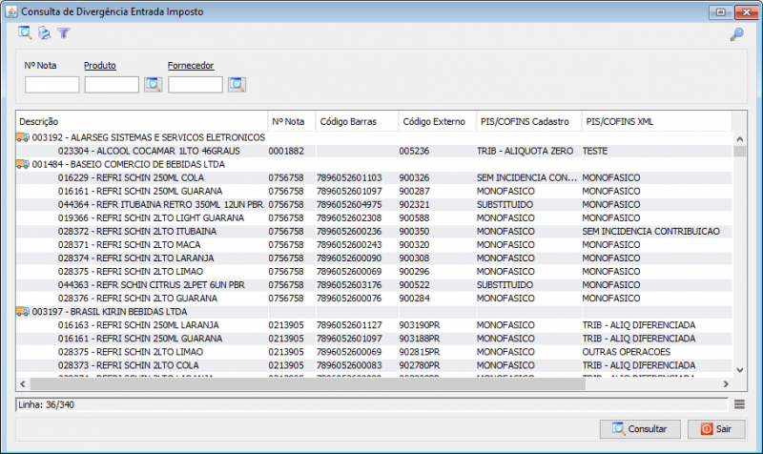Viewport: 763px width, 454px height.
Task: Select supplier row 001484 - BASEIO COMERCIO
Action: point(374,164)
